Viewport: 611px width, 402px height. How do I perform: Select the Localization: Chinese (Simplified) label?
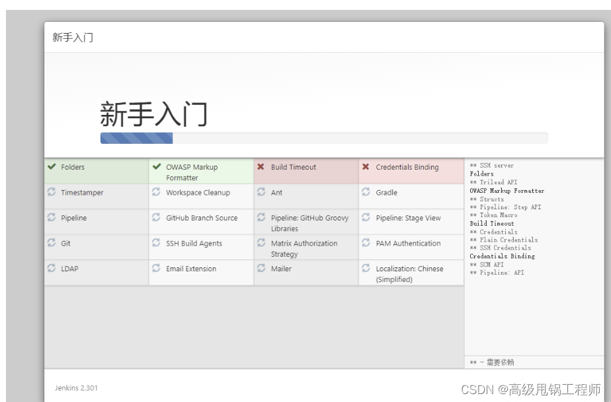point(409,274)
